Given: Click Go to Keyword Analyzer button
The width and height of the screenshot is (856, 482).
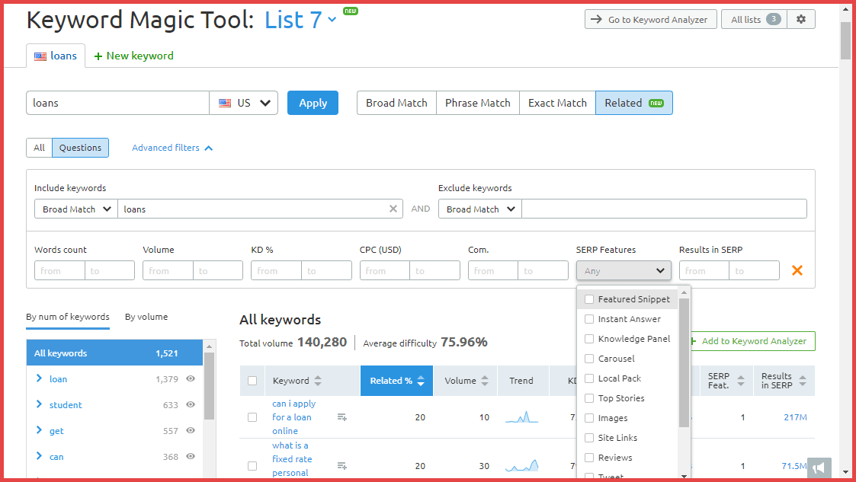Looking at the screenshot, I should pyautogui.click(x=651, y=19).
